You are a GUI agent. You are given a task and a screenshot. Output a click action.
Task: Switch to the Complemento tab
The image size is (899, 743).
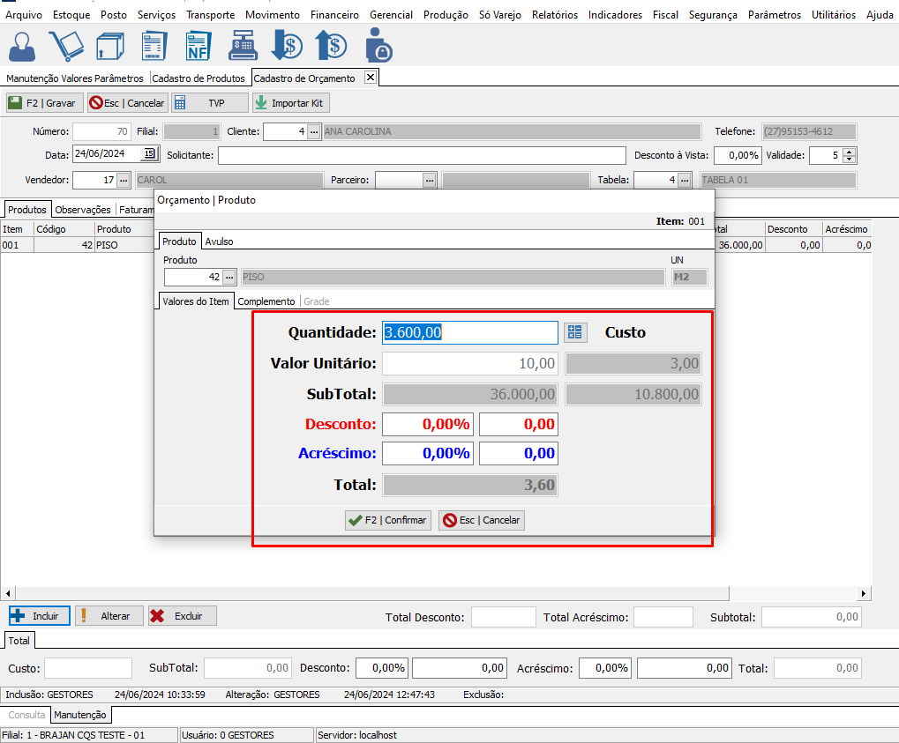(x=266, y=301)
